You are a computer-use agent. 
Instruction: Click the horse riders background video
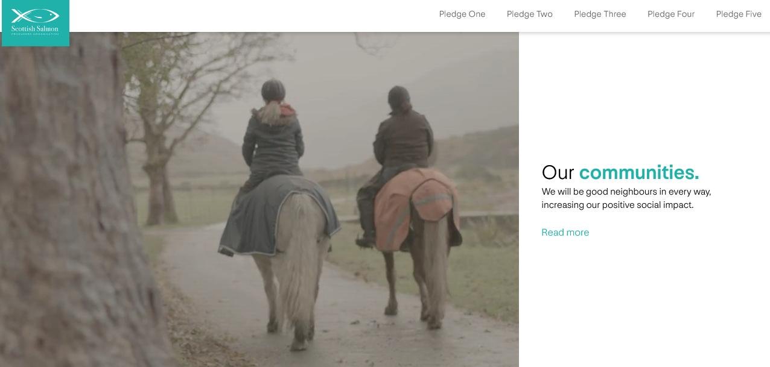(x=259, y=199)
